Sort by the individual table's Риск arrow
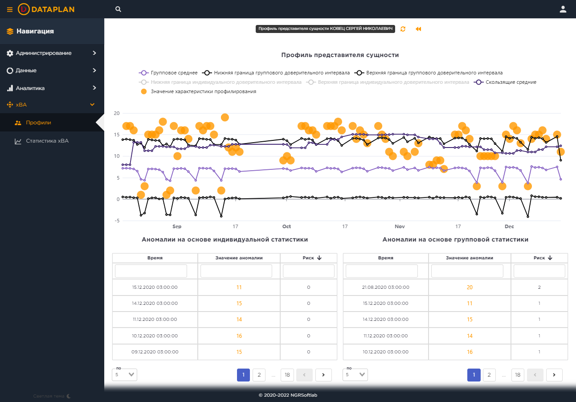 [x=319, y=258]
